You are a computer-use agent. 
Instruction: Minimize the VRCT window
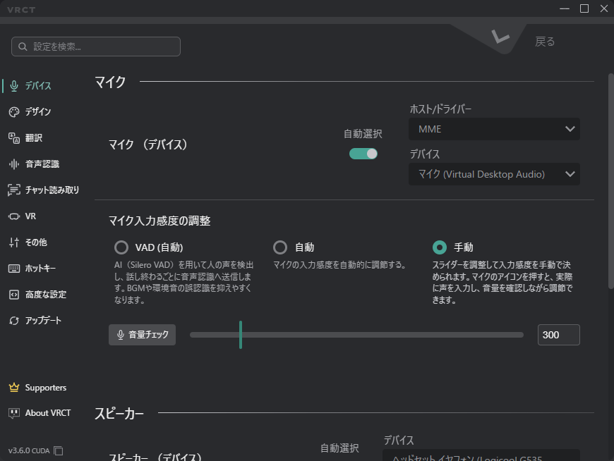click(x=565, y=8)
